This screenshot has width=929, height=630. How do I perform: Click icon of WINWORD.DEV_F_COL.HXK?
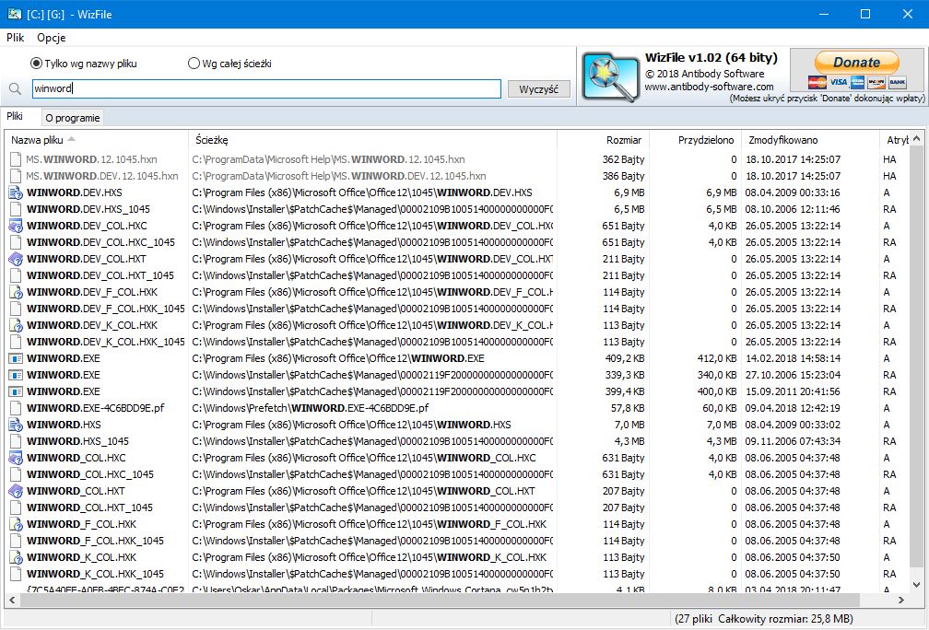pos(16,292)
